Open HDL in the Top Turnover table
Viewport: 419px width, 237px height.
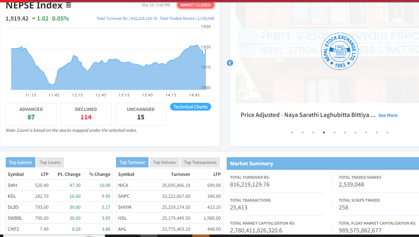tap(122, 218)
